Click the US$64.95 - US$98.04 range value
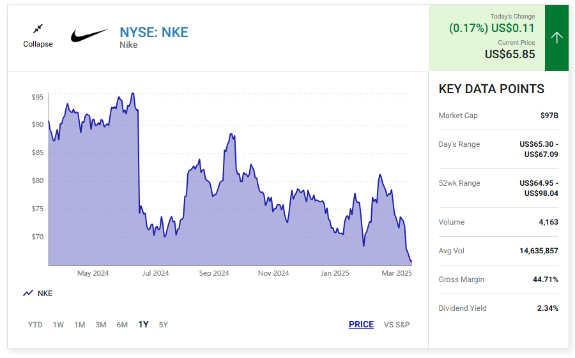575x358 pixels. (539, 188)
